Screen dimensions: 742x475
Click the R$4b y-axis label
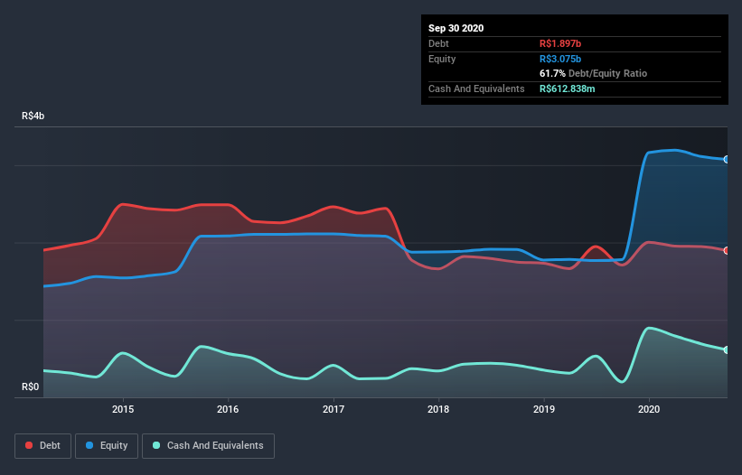[33, 116]
